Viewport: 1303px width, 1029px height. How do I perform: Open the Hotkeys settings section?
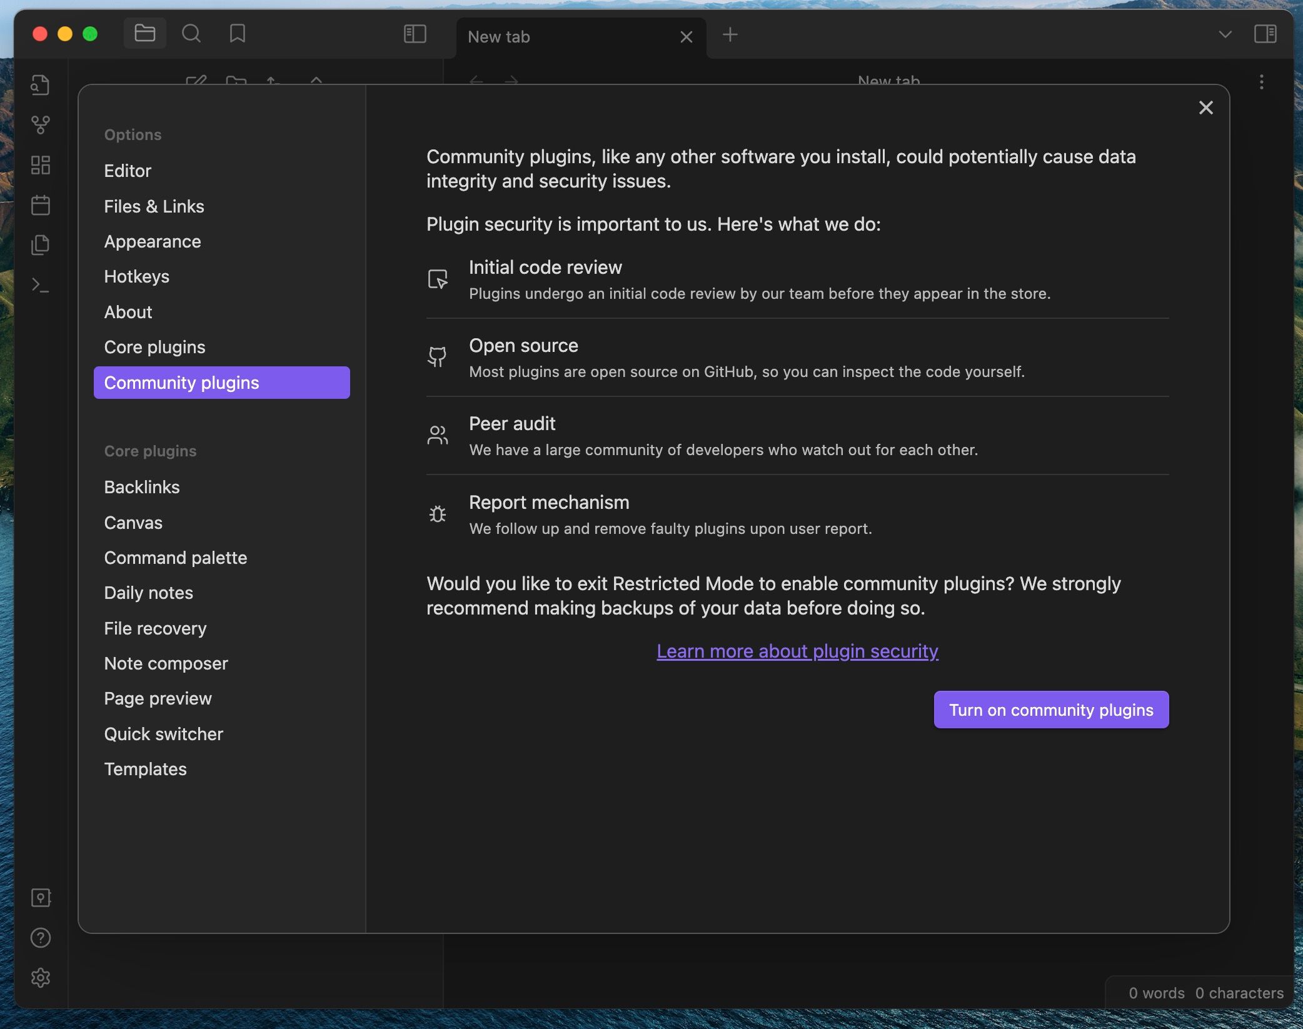tap(136, 276)
